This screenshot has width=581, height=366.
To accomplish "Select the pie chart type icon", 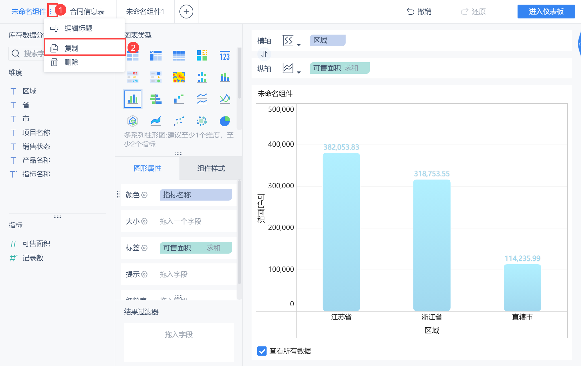I will click(x=225, y=121).
